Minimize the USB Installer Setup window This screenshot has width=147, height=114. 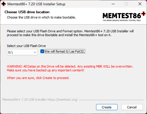[x=113, y=4]
